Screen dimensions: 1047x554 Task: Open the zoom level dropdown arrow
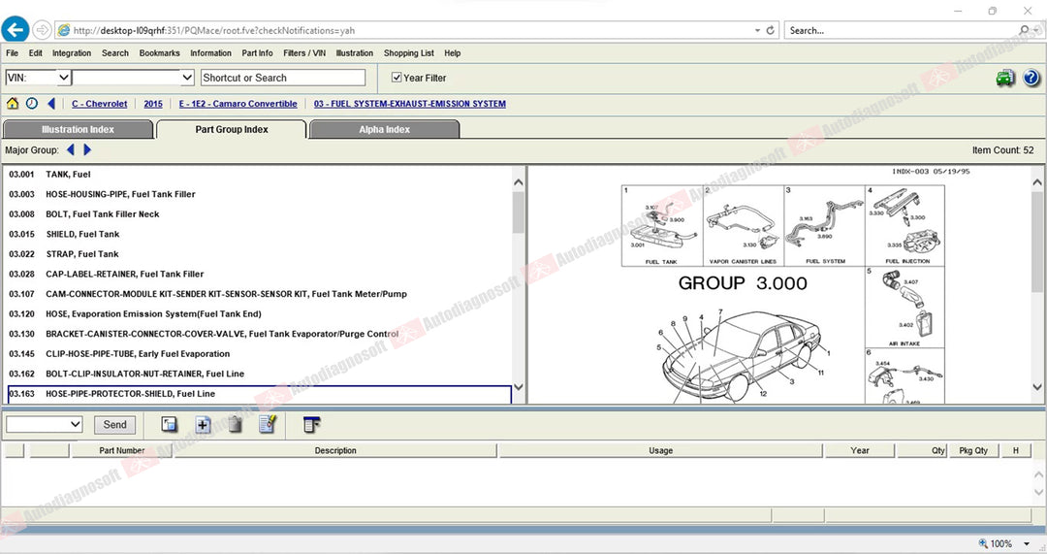point(1027,544)
